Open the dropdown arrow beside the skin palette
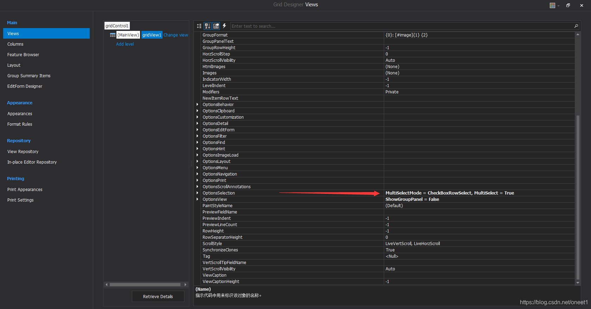This screenshot has width=591, height=309. (x=558, y=6)
